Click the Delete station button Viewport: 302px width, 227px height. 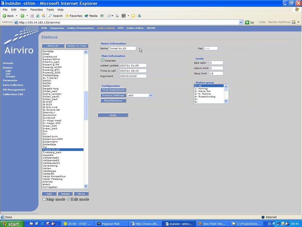[x=65, y=194]
